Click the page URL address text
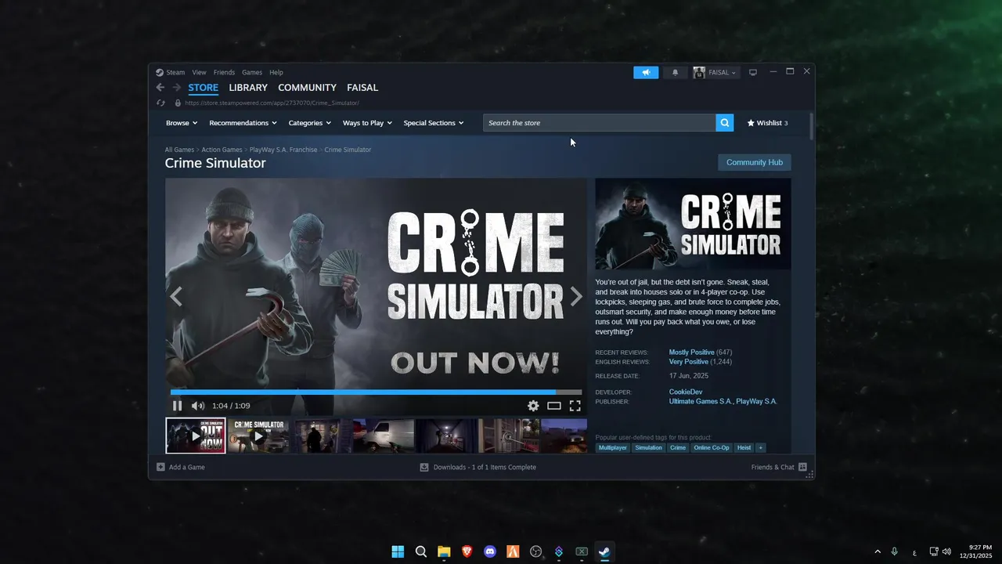 (272, 103)
